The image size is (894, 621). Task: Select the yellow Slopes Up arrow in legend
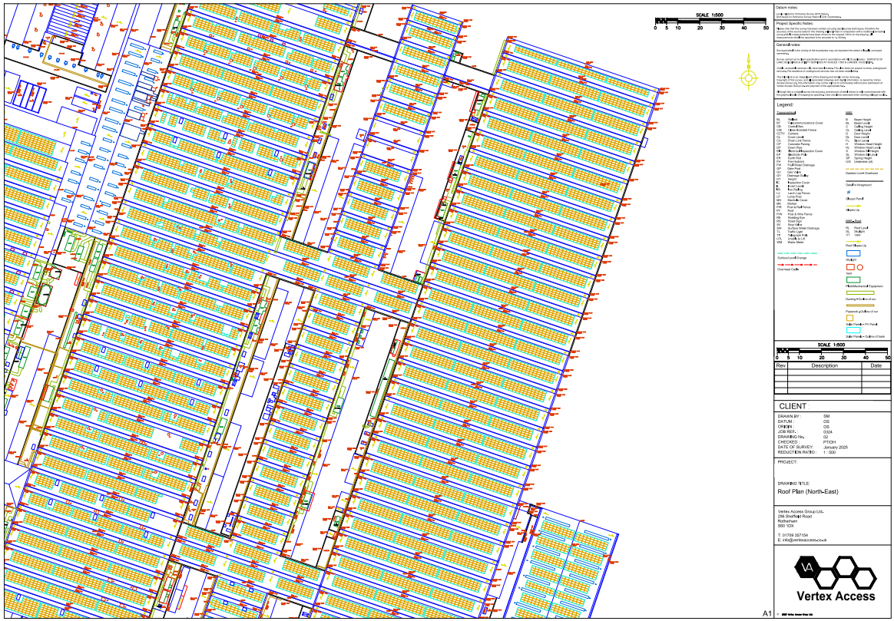click(x=852, y=206)
